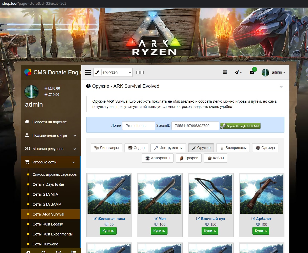Image resolution: width=308 pixels, height=253 pixels.
Task: Check the first checkbox beside the theme selector
Action: 138,73
